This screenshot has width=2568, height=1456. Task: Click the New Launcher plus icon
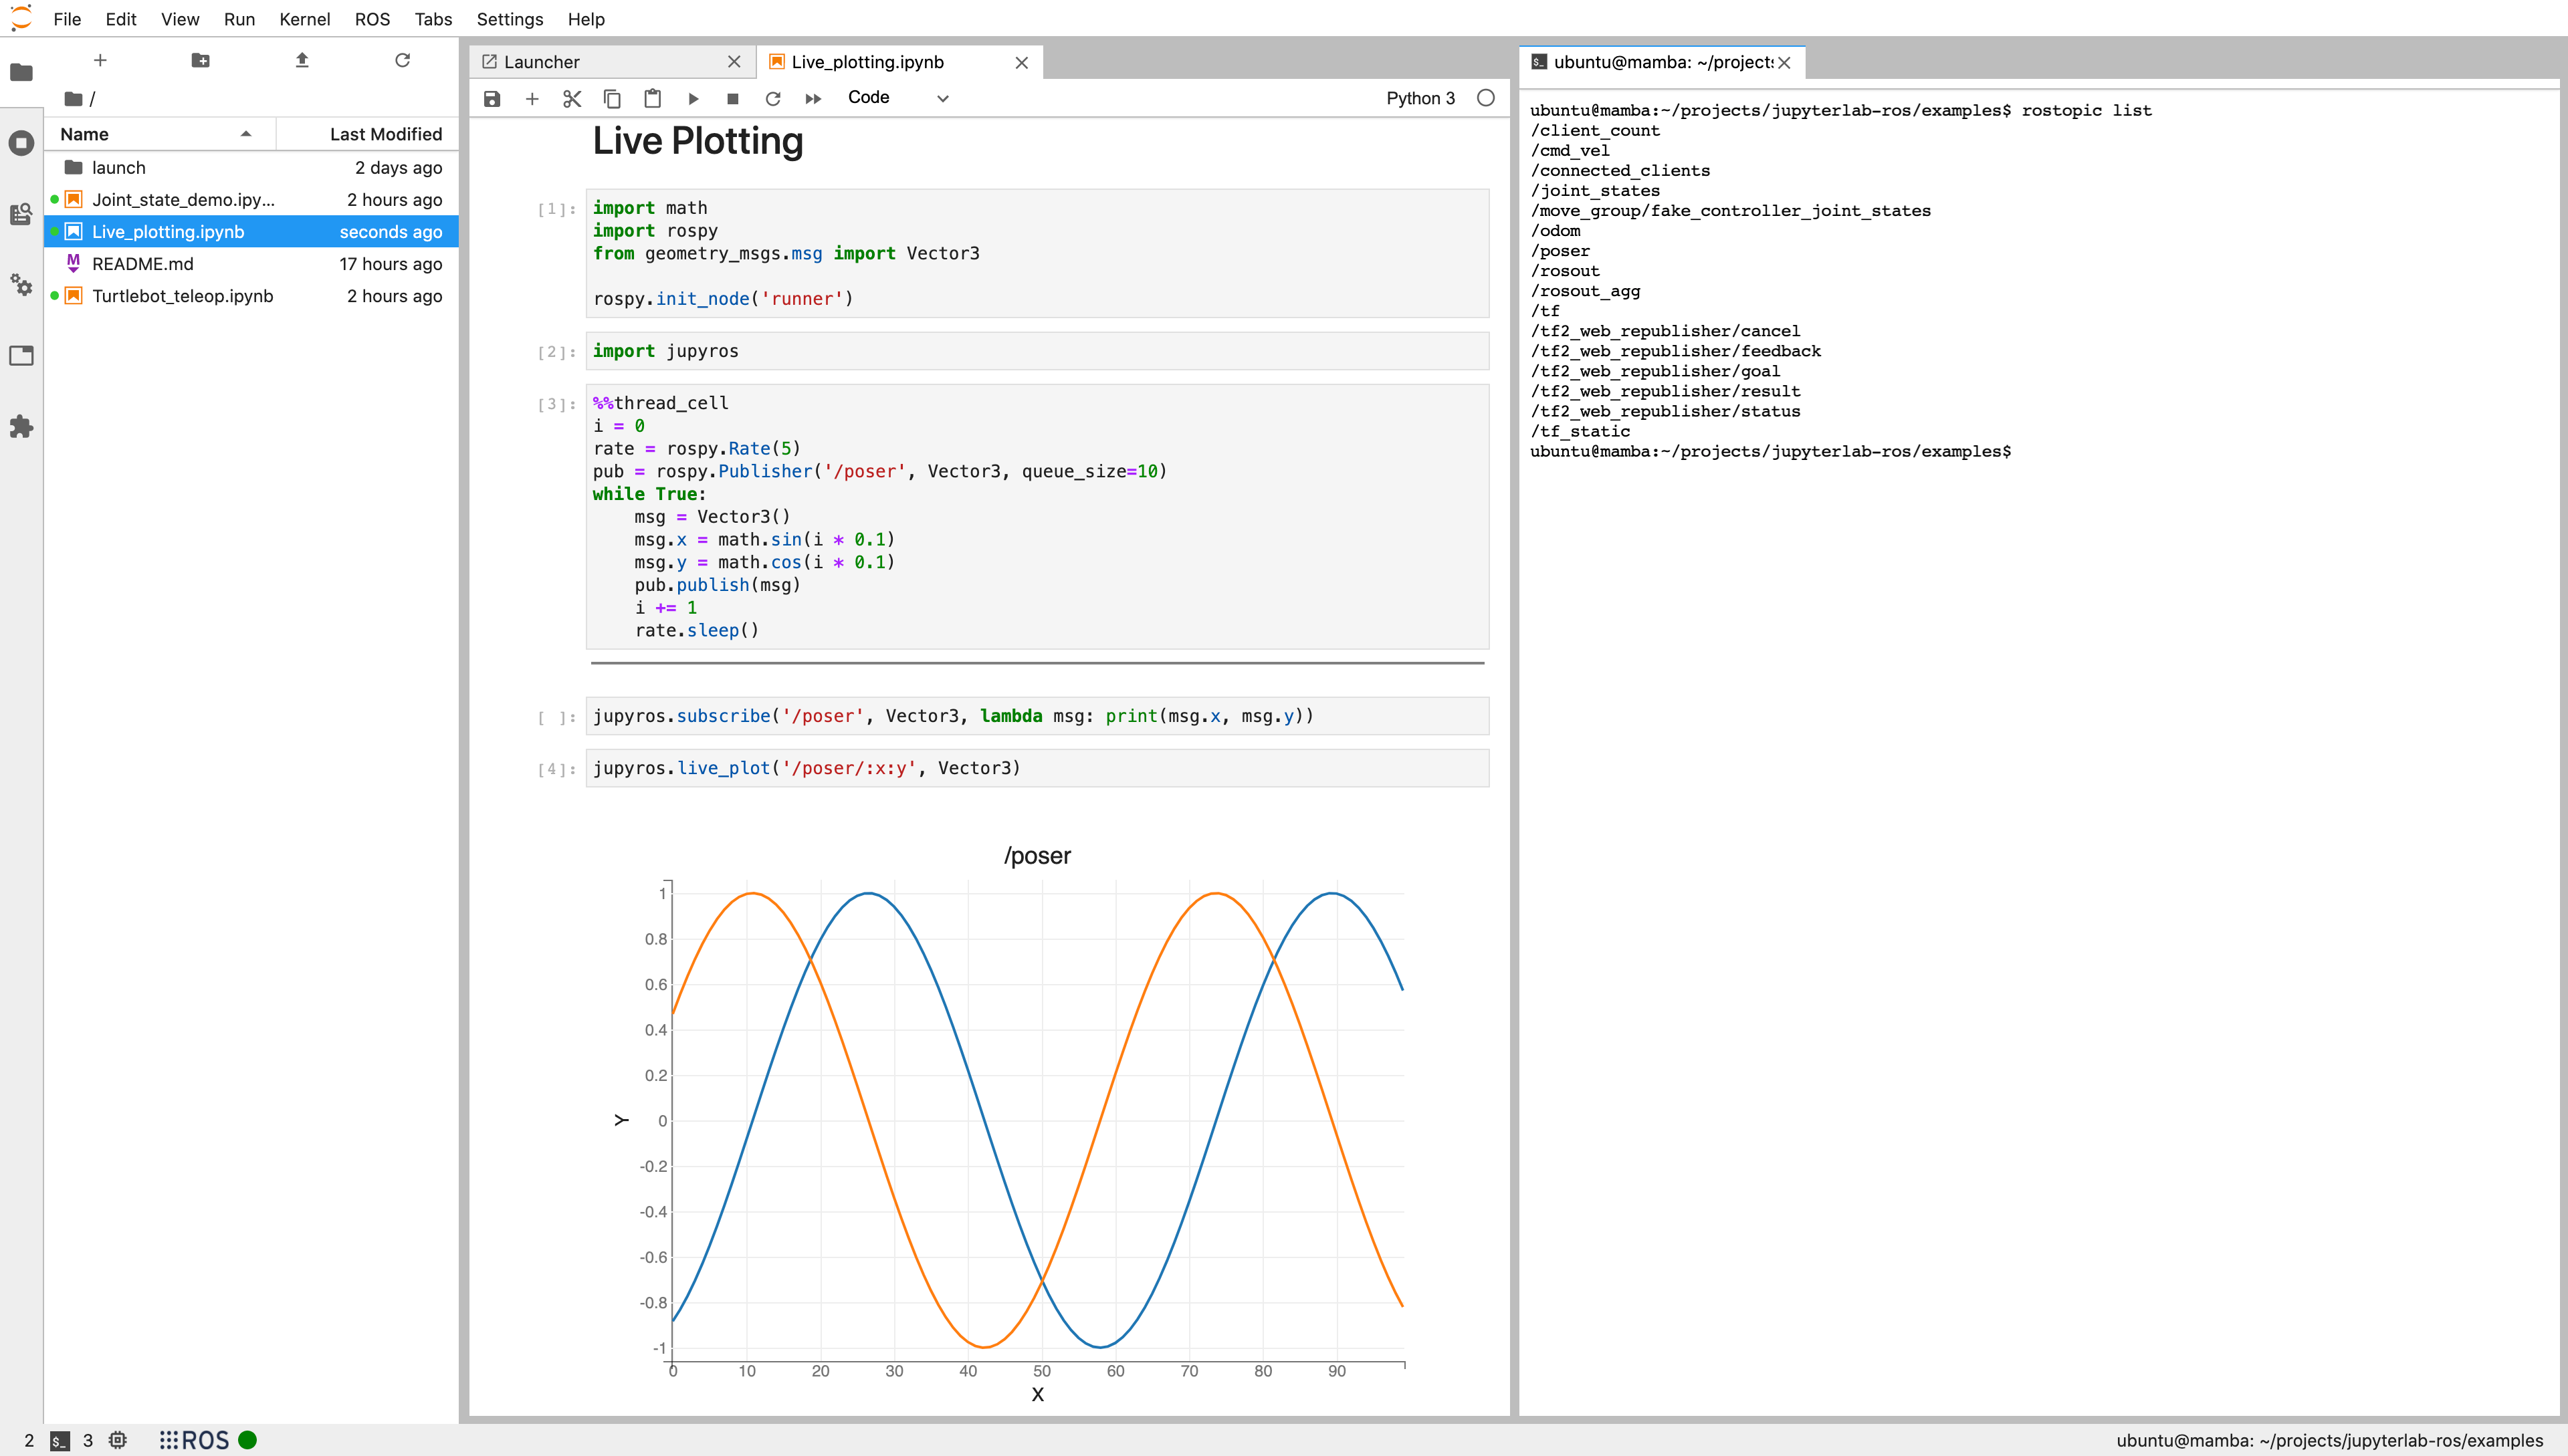[x=100, y=60]
